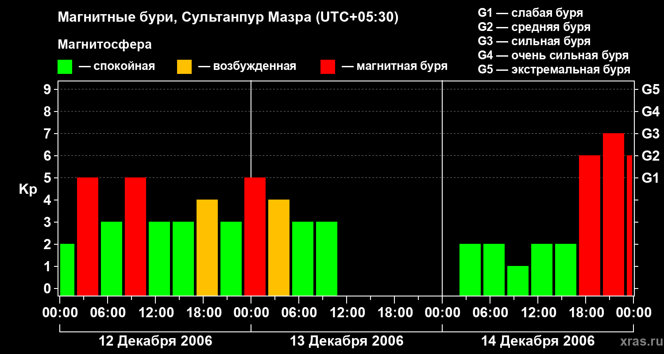Select the orange Kp 4 bar on December 13
The width and height of the screenshot is (664, 354).
(x=279, y=247)
